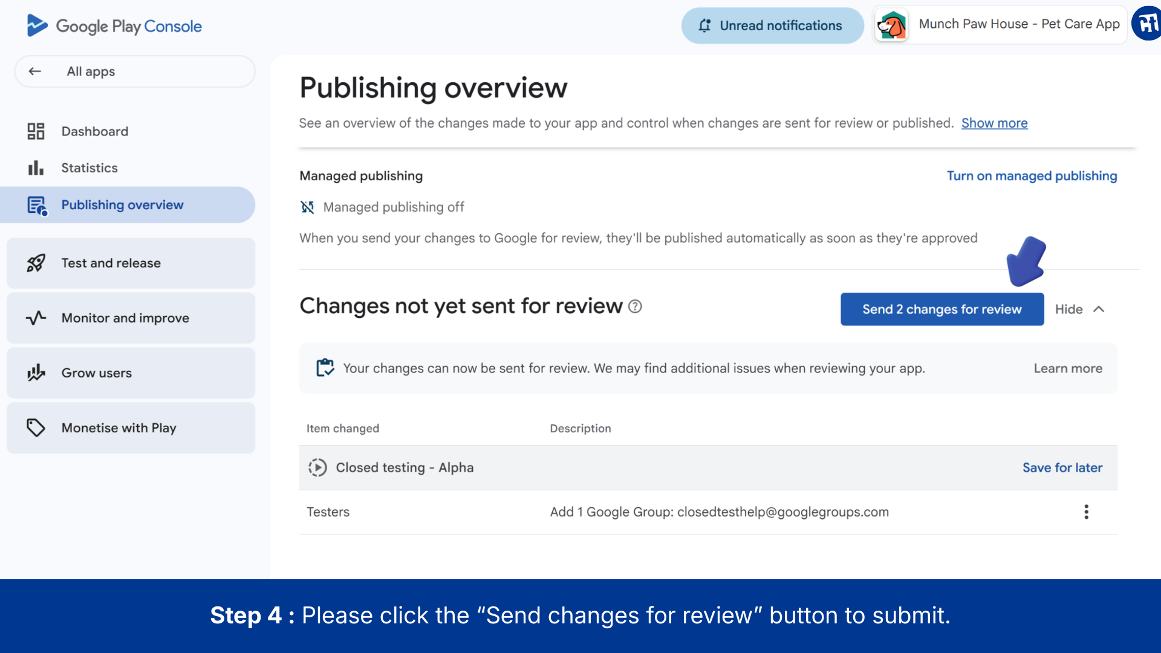Viewport: 1161px width, 653px height.
Task: Click Send 2 changes for review button
Action: click(941, 310)
